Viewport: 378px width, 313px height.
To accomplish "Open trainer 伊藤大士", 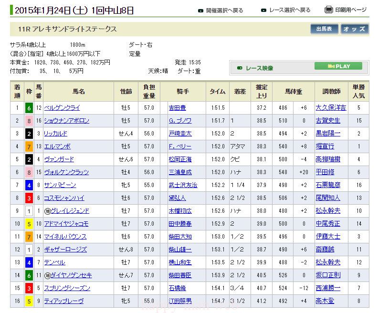I will (x=328, y=237).
